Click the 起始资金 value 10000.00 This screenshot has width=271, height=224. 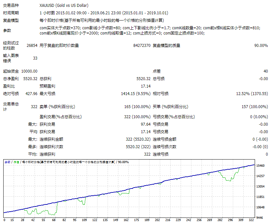[x=29, y=71]
